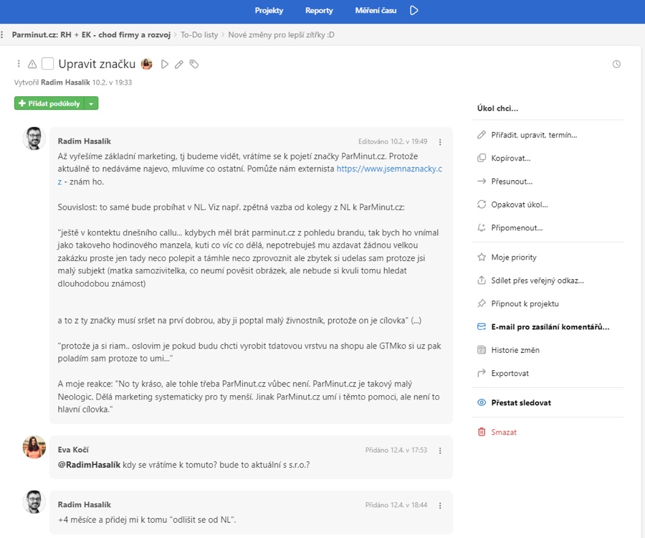The width and height of the screenshot is (645, 538).
Task: Click Eva Kočí author name
Action: [x=73, y=450]
